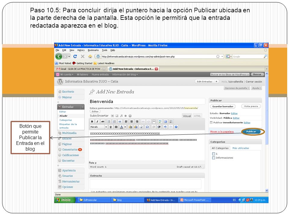Collapse the Entradas sidebar section arrow
Viewport: 289px width, 216px height.
(x=82, y=107)
